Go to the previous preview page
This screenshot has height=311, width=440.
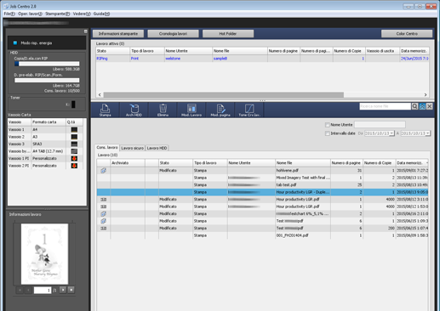pos(28,290)
